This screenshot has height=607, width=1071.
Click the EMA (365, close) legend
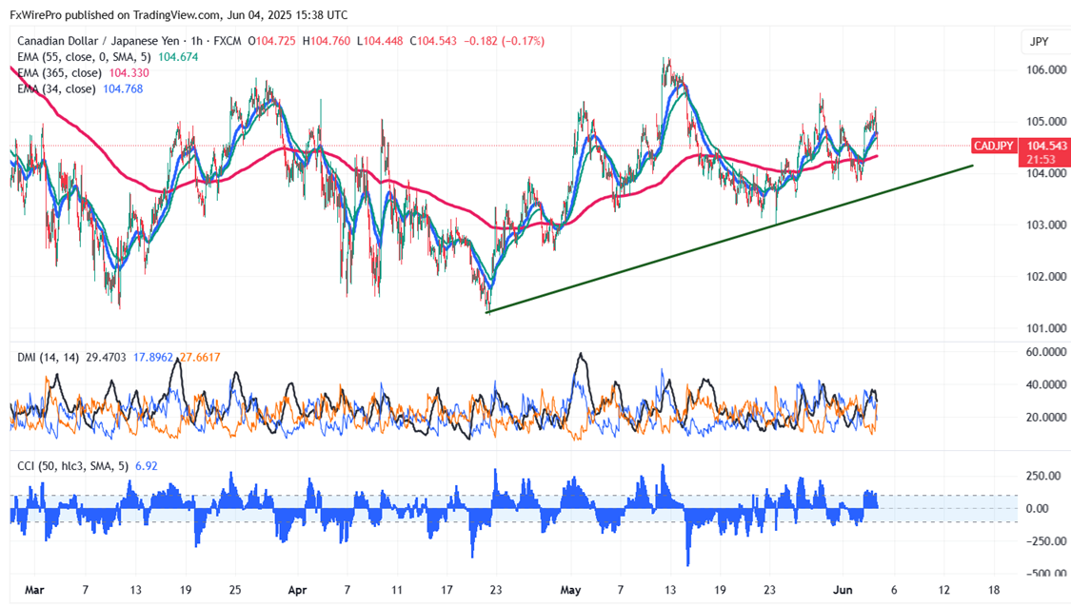point(59,72)
